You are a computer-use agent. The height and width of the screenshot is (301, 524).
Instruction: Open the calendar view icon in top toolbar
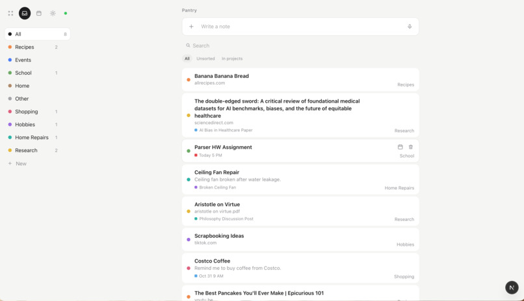[x=39, y=14]
